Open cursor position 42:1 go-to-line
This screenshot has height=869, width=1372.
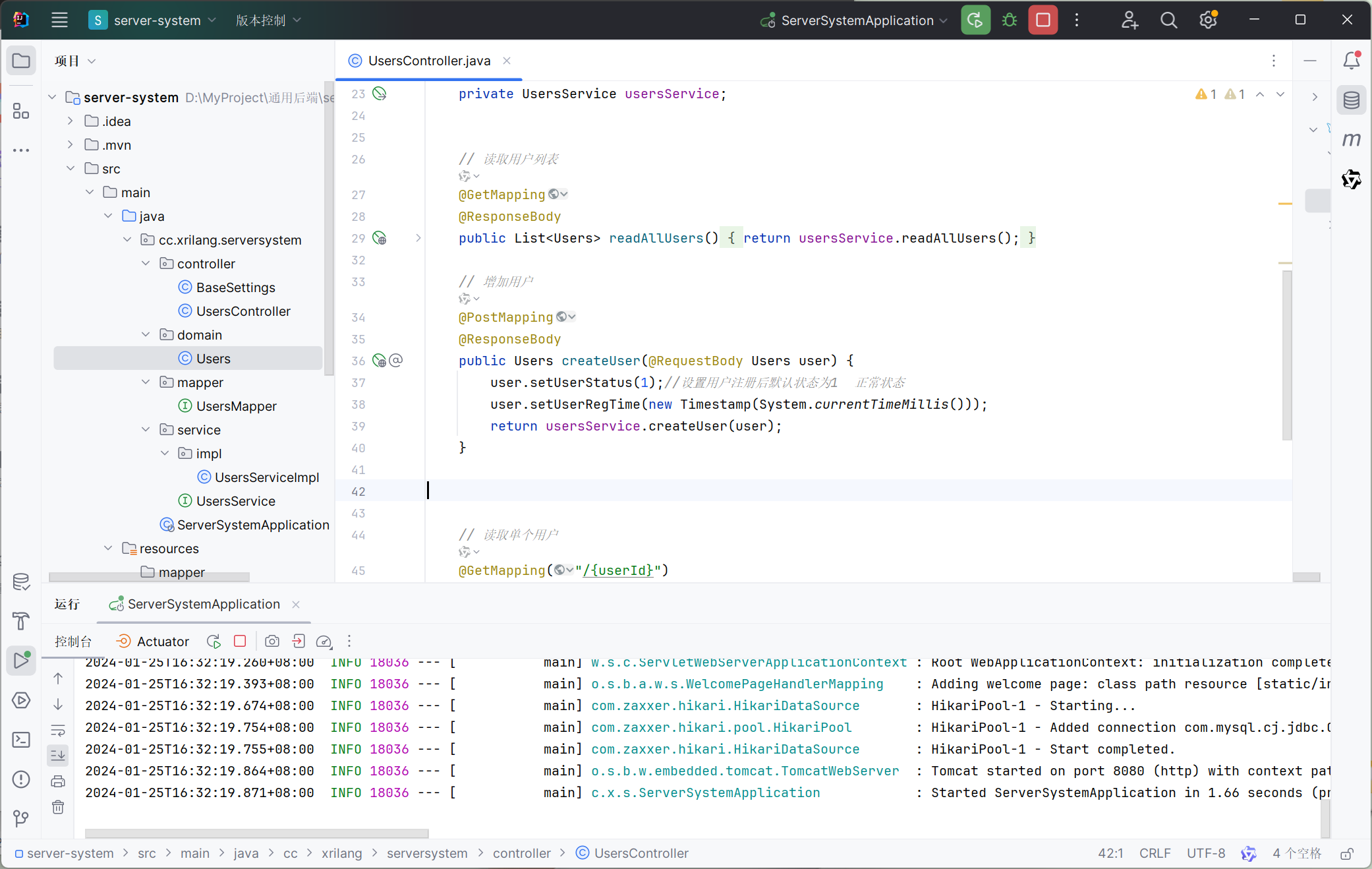click(x=1110, y=853)
